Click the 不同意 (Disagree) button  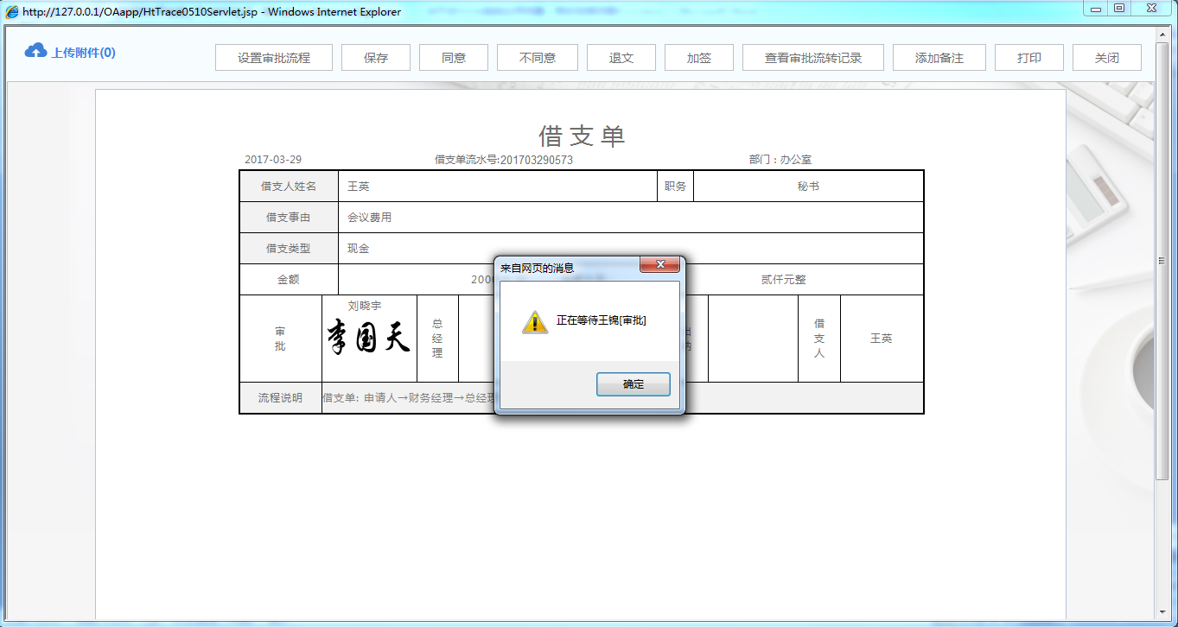(x=537, y=57)
